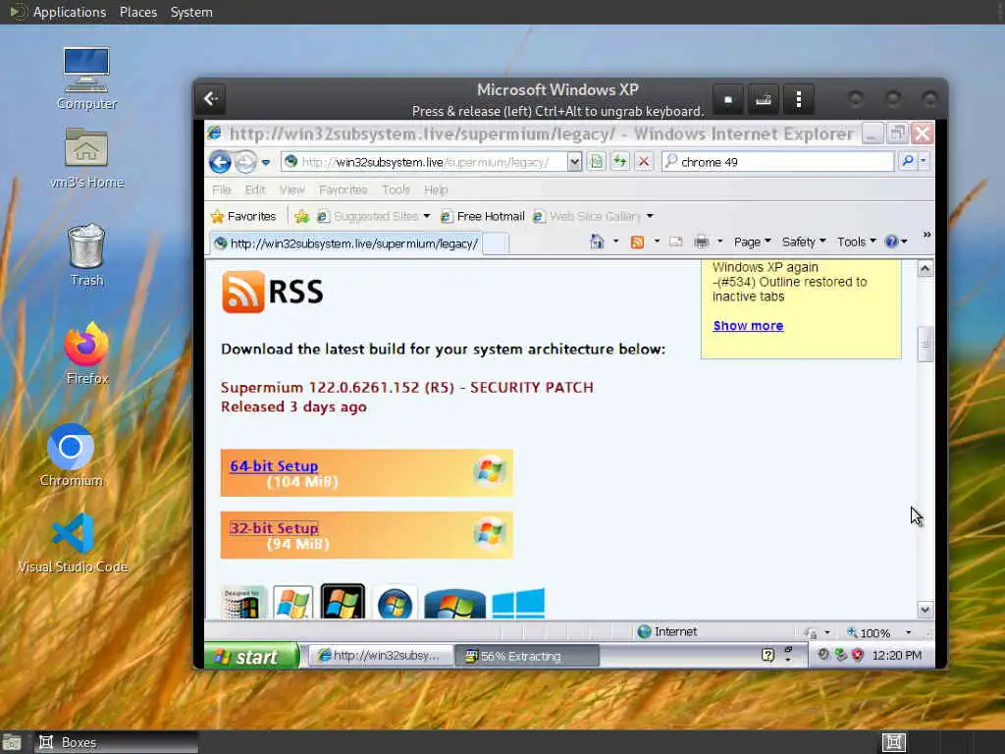Click the Add to Favorites Bar icon

click(301, 217)
